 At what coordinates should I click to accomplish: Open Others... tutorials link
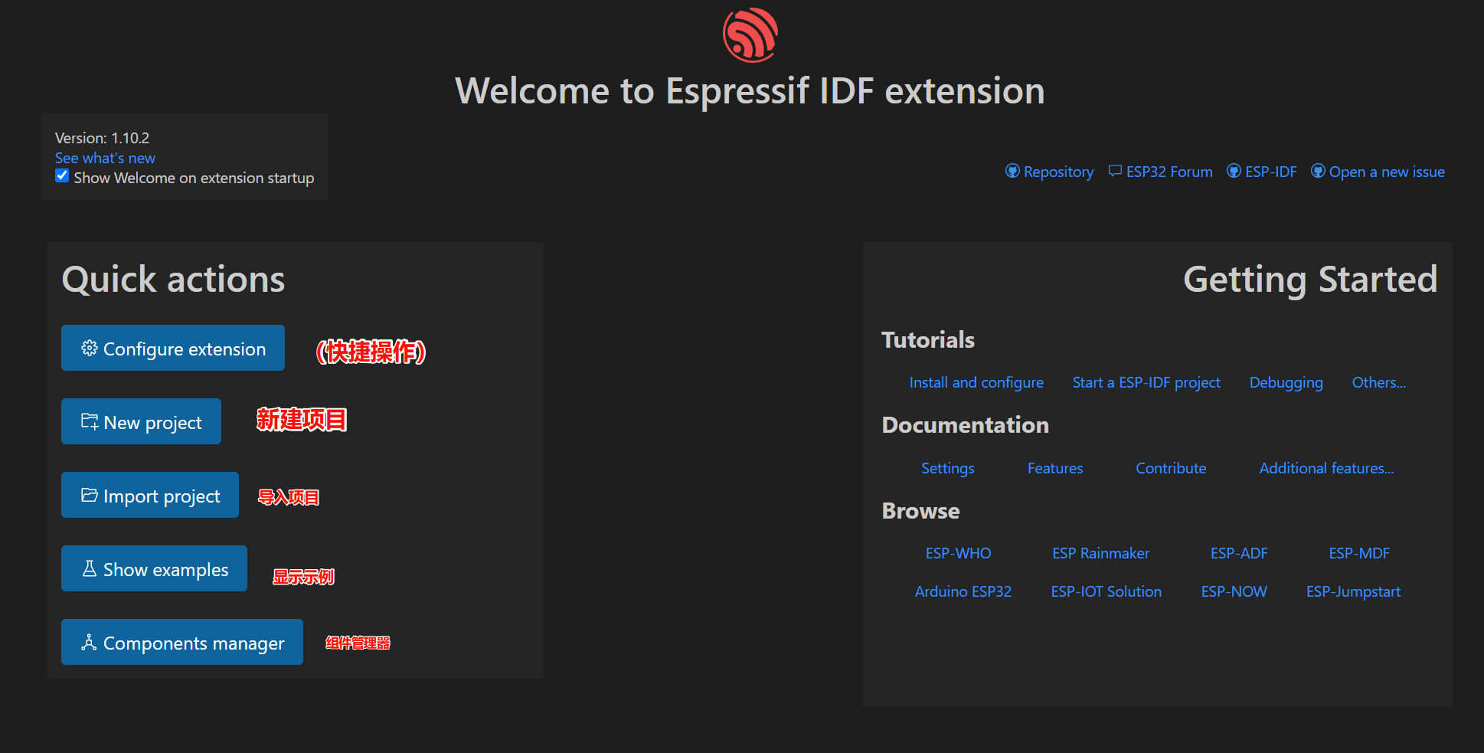pos(1378,382)
